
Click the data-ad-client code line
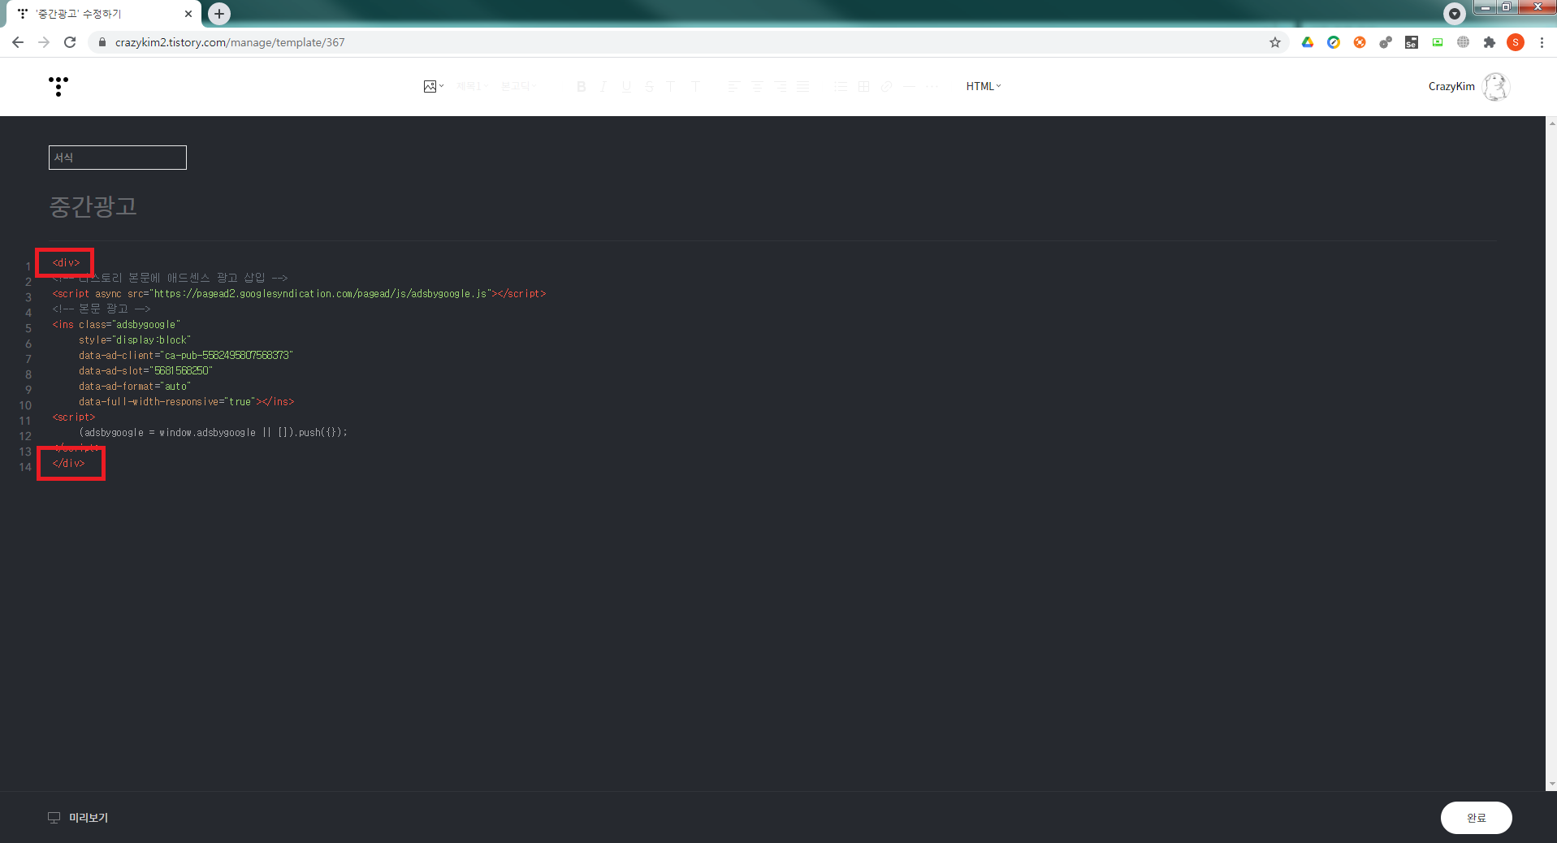[186, 356]
